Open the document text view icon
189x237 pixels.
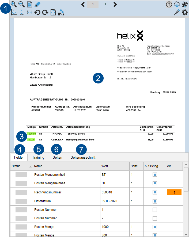click(x=29, y=4)
